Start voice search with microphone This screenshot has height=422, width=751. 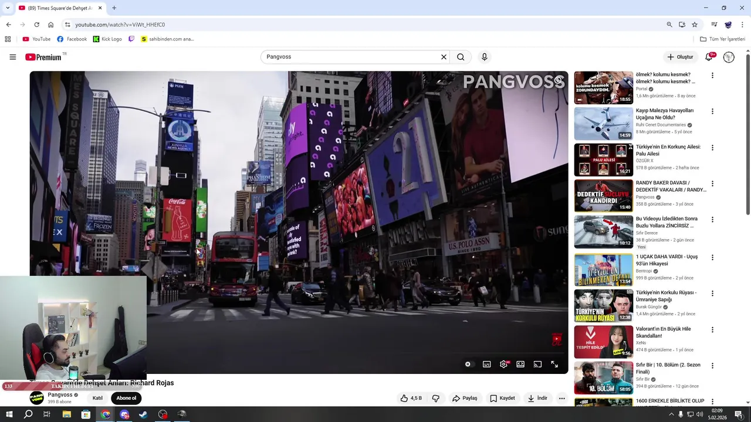[x=484, y=57]
